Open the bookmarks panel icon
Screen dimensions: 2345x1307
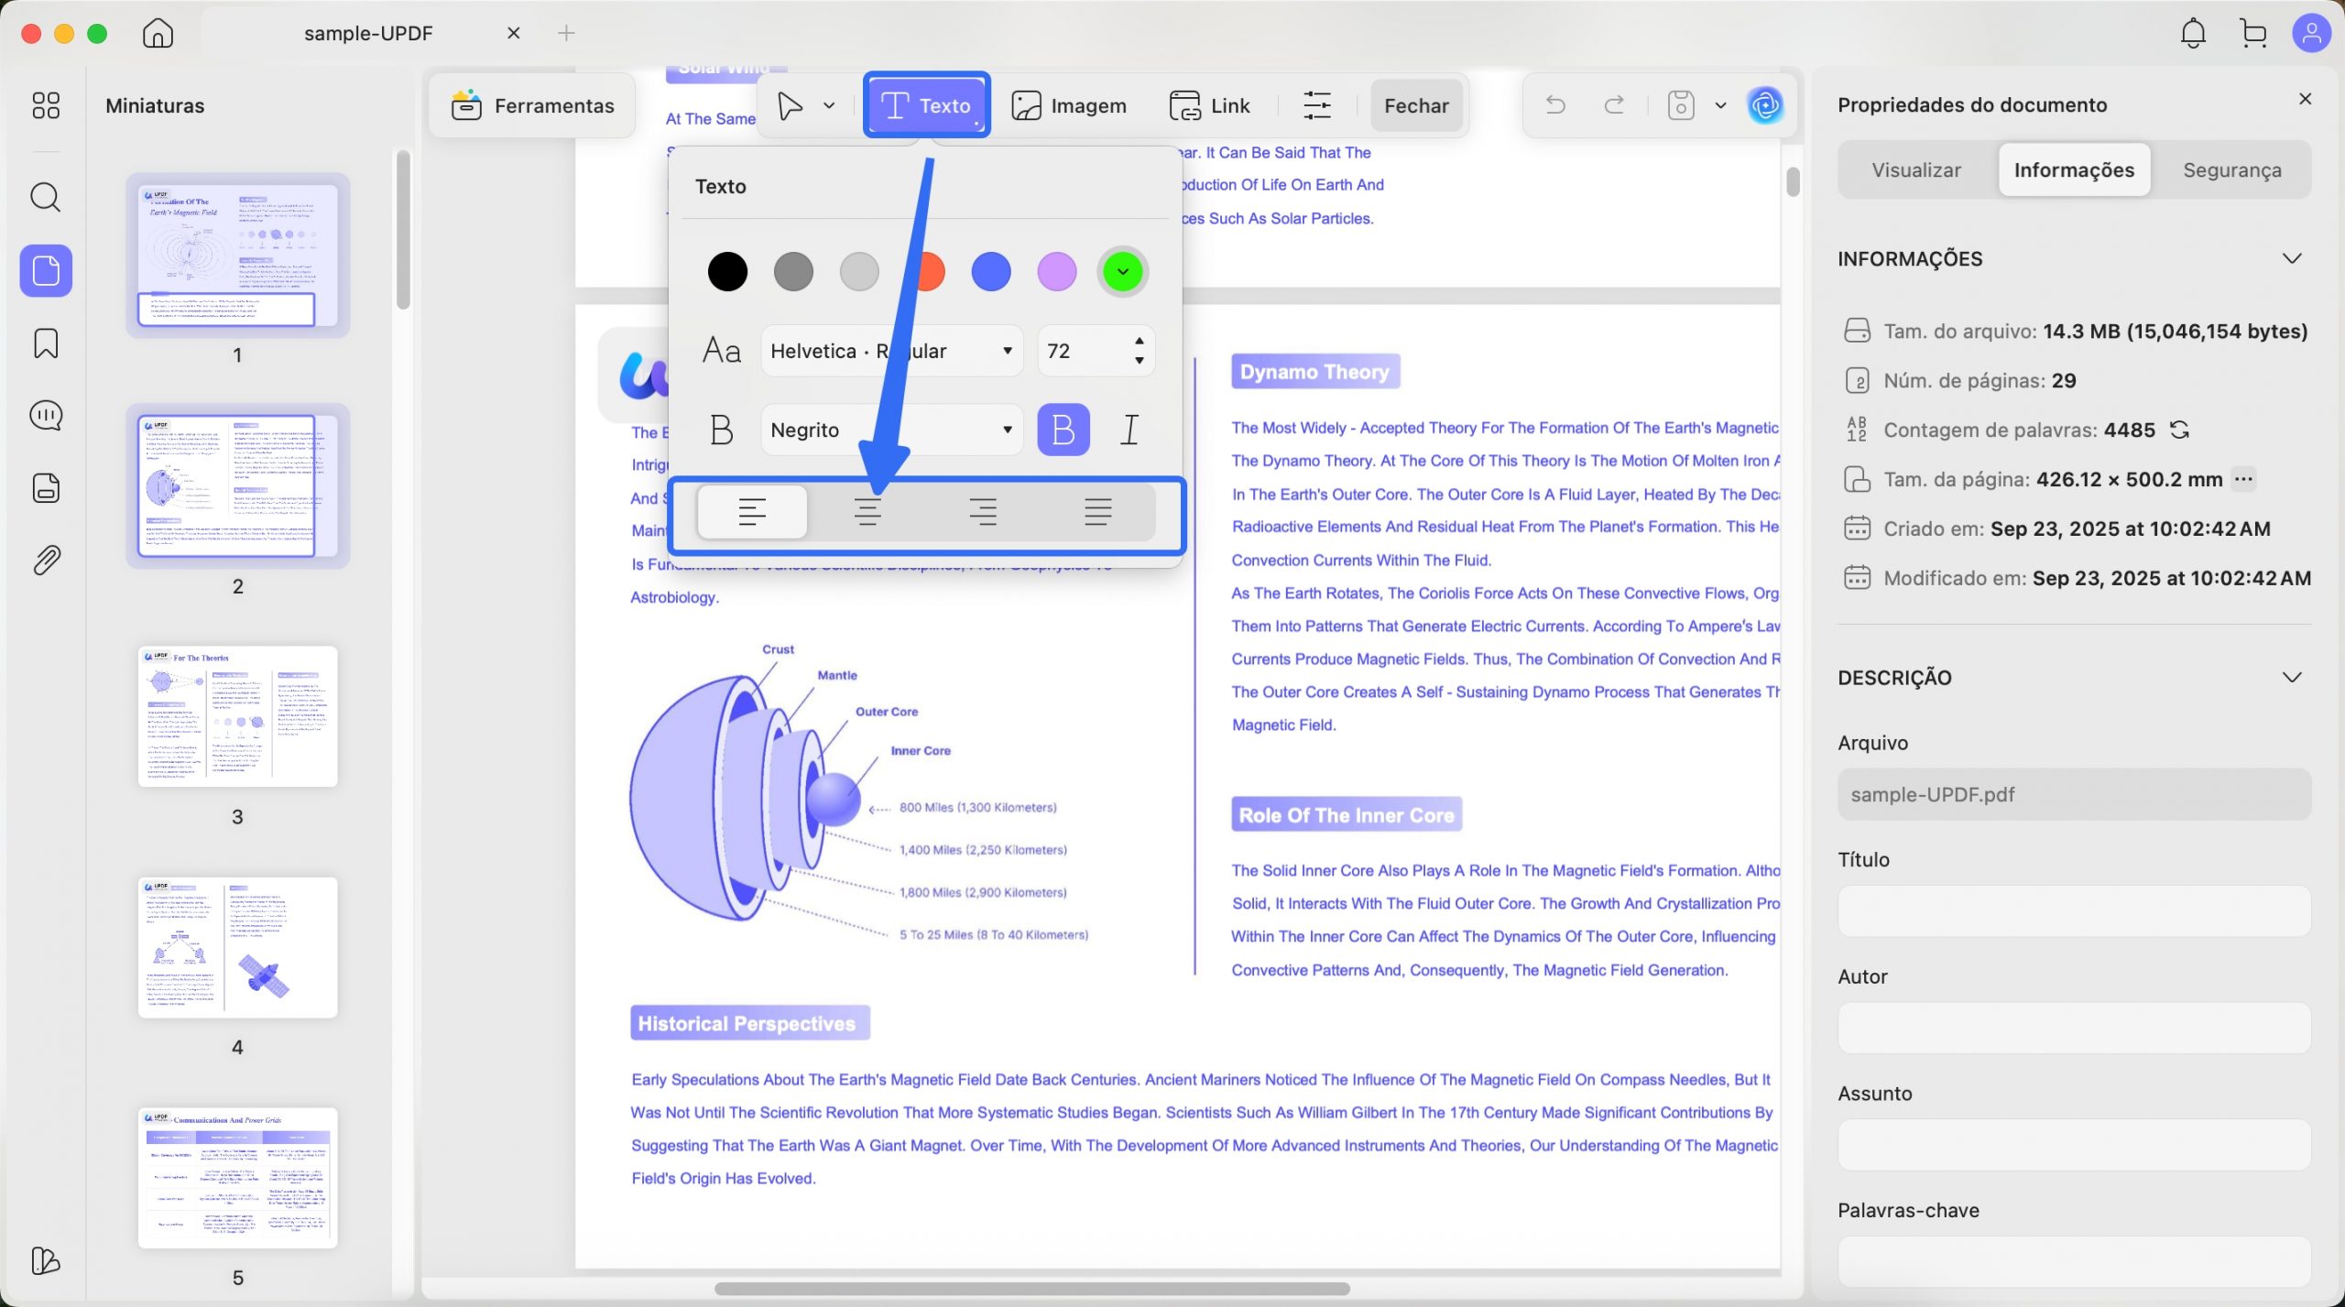point(45,343)
